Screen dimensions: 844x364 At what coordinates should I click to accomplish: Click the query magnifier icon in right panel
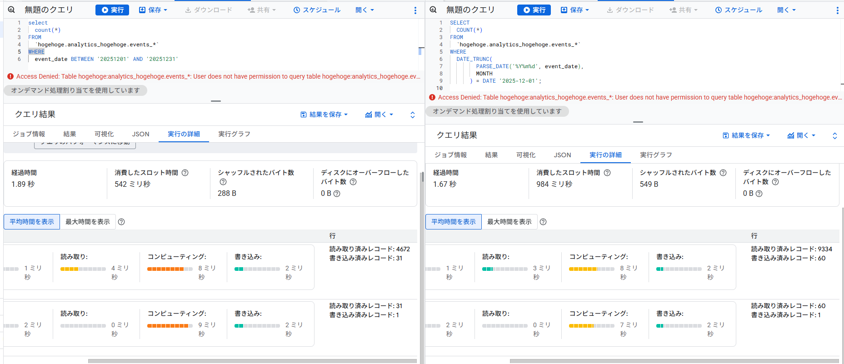tap(433, 10)
